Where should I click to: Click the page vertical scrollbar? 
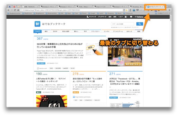tap(171, 61)
